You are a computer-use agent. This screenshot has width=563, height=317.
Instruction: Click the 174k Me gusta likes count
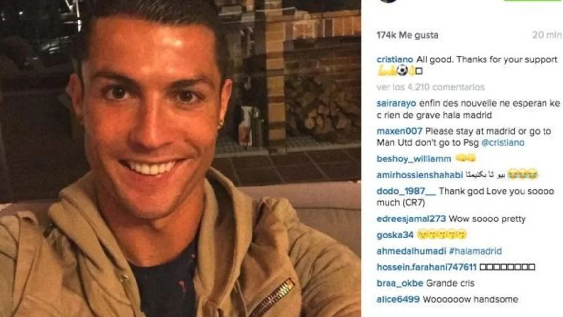click(x=407, y=35)
